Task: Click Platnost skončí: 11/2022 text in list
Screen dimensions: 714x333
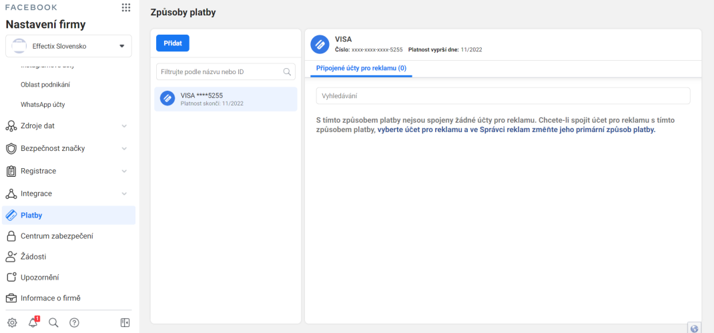Action: (212, 103)
